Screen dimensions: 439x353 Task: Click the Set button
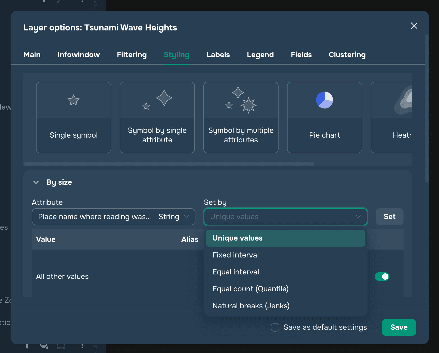tap(389, 217)
